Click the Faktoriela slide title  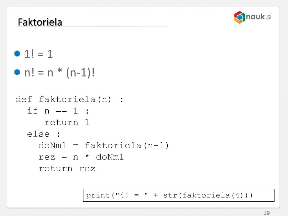40,22
